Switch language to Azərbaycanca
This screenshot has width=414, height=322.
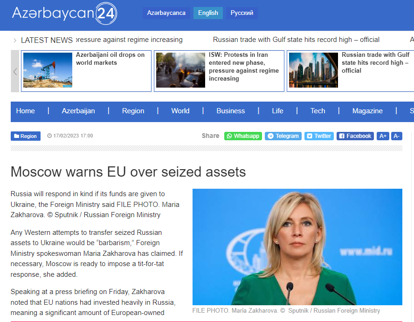[x=166, y=13]
